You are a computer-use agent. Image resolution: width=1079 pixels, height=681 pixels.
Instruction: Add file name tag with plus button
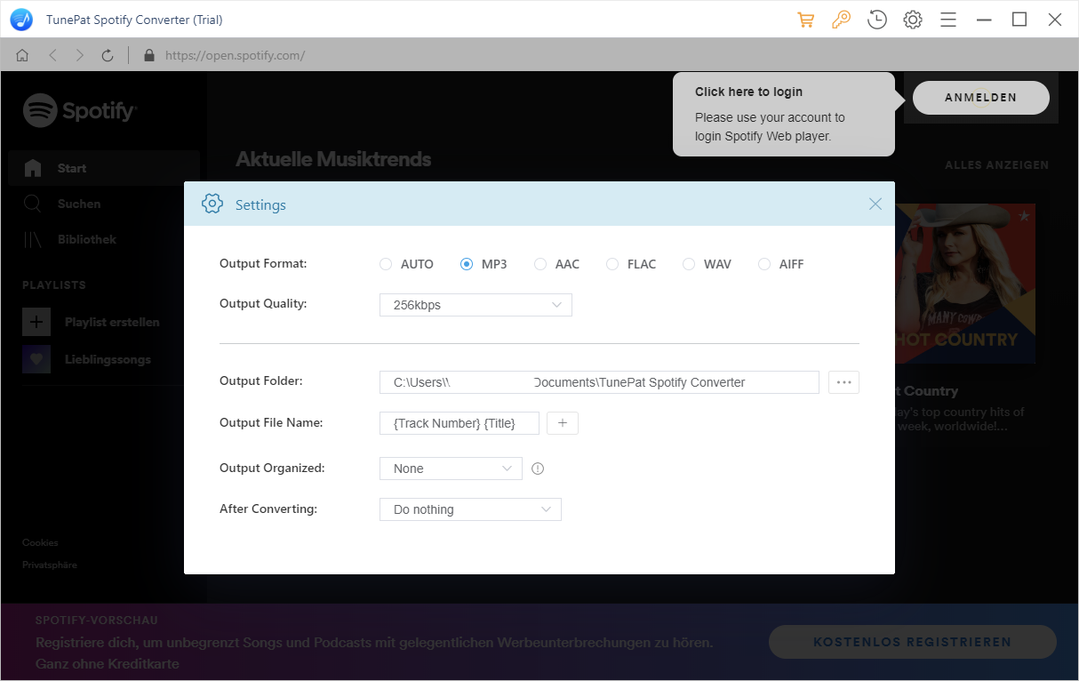[563, 423]
